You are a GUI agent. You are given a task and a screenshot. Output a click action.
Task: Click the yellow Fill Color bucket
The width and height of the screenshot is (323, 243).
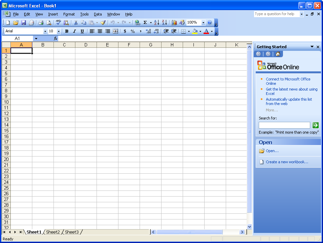click(x=195, y=31)
